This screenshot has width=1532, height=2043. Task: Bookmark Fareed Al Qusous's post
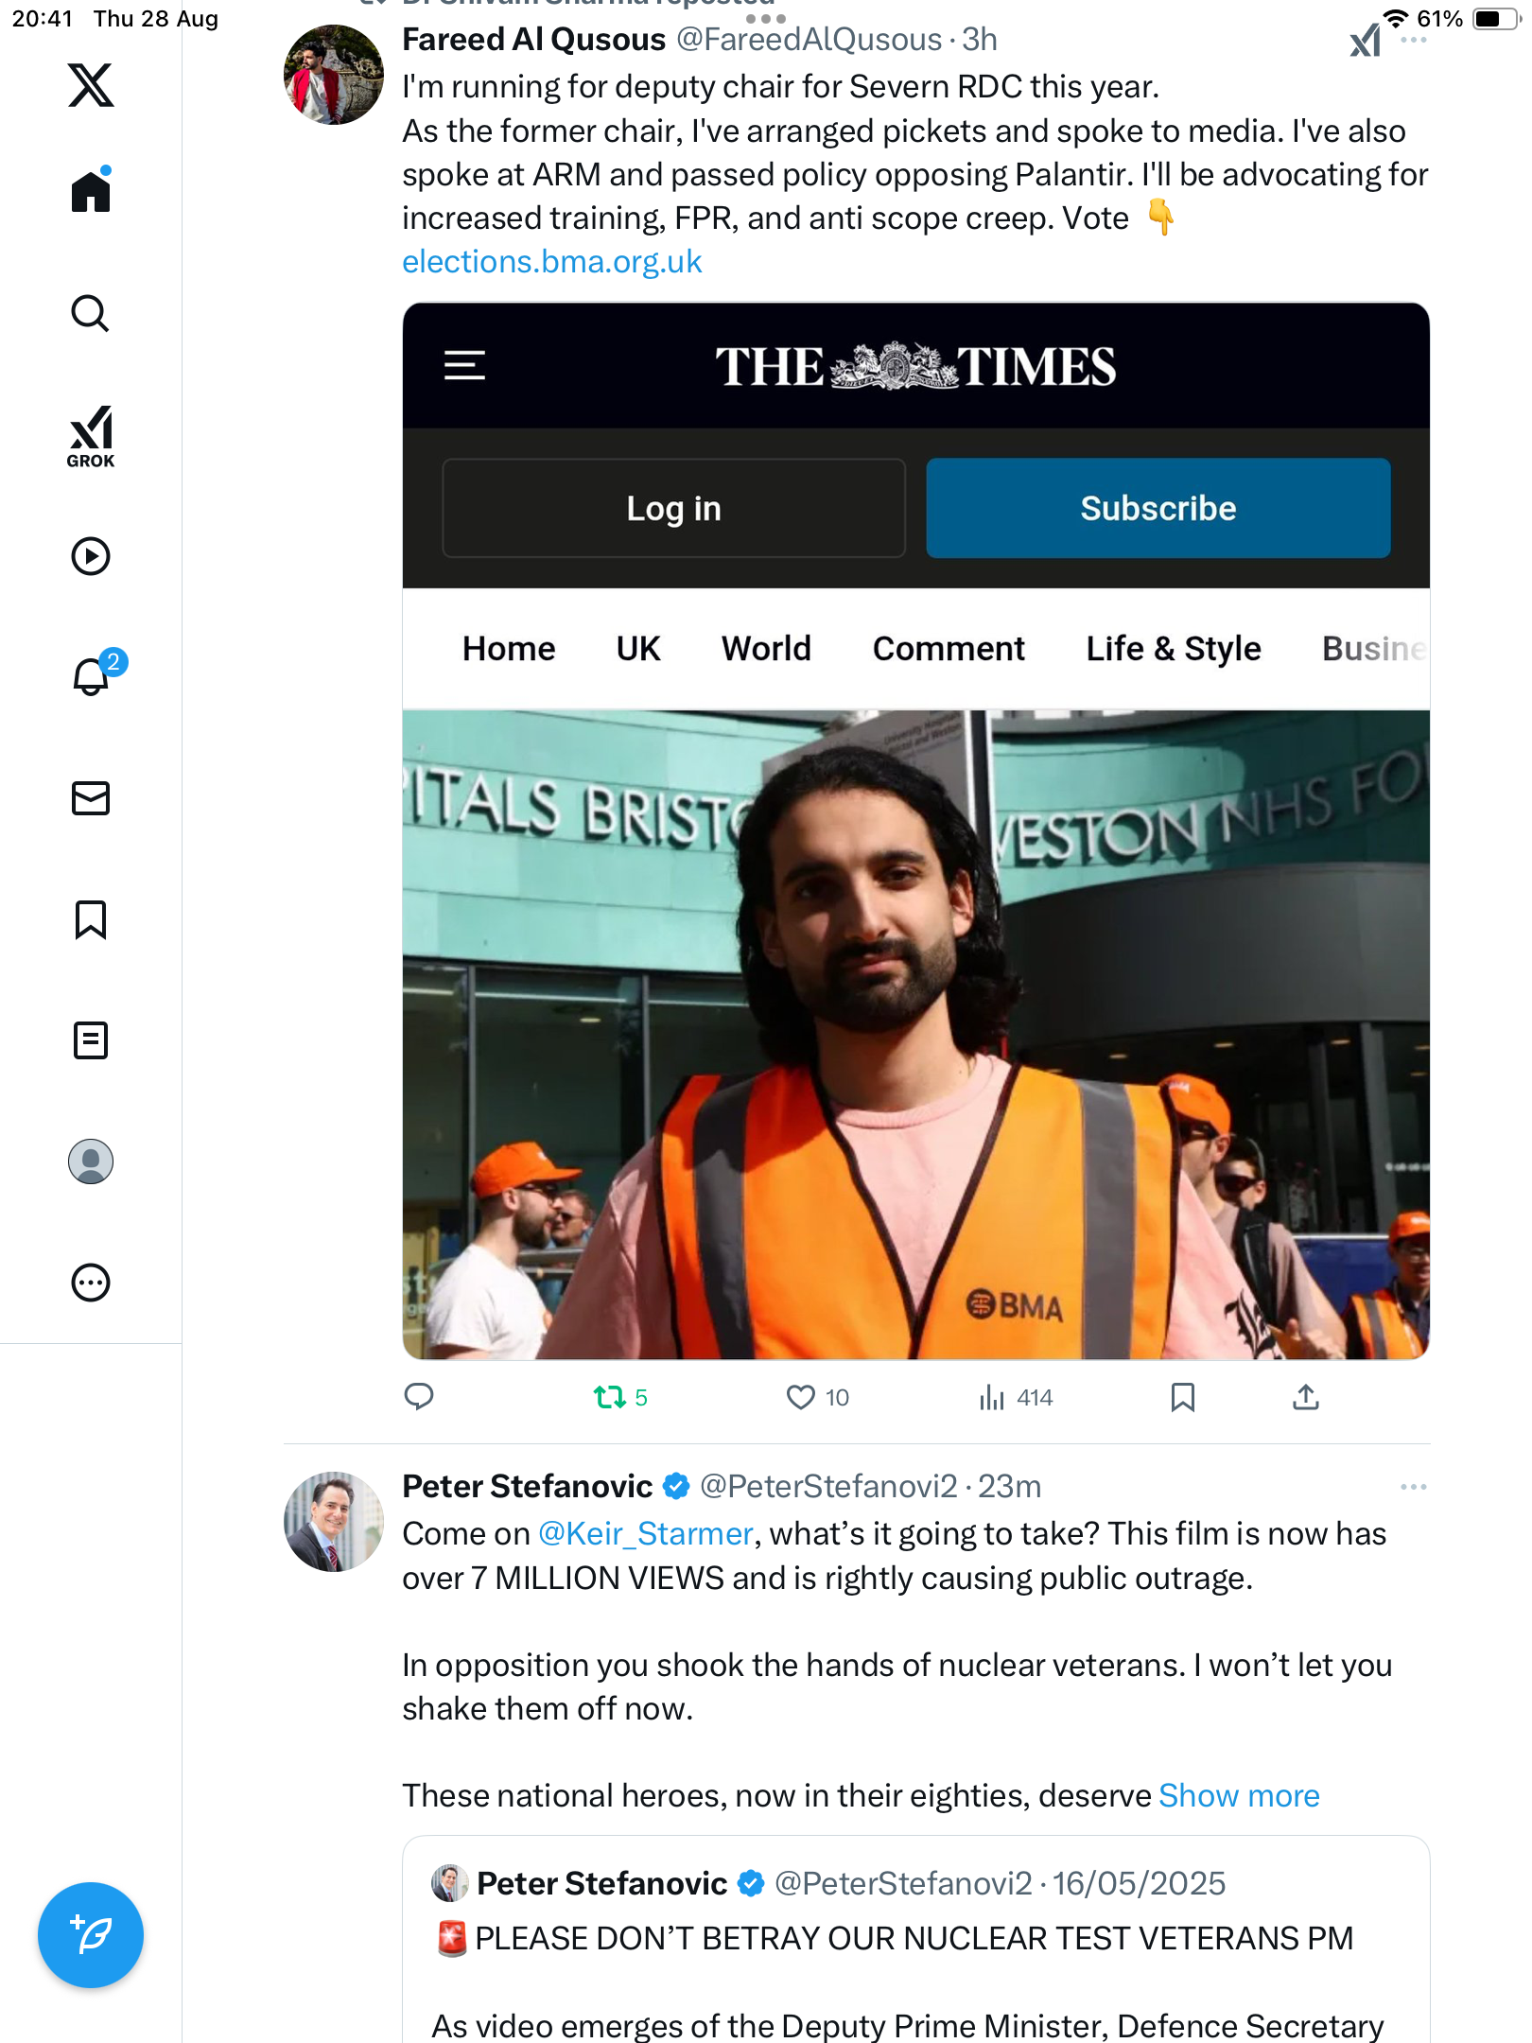pos(1182,1397)
